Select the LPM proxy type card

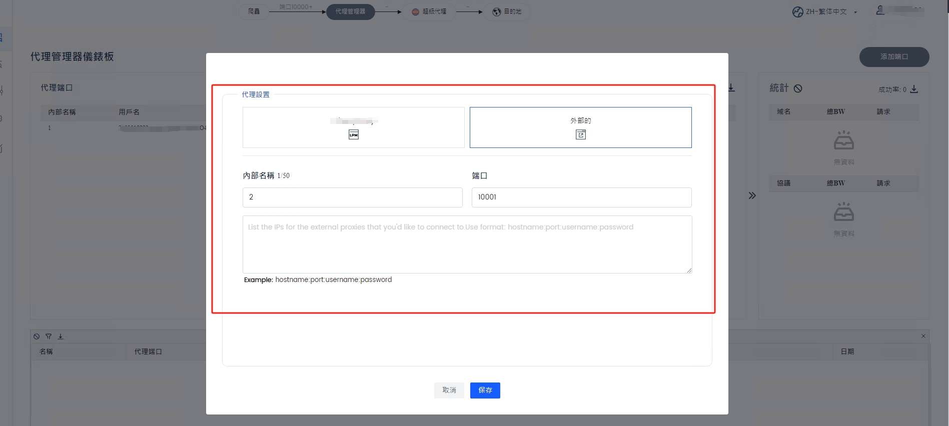[353, 127]
